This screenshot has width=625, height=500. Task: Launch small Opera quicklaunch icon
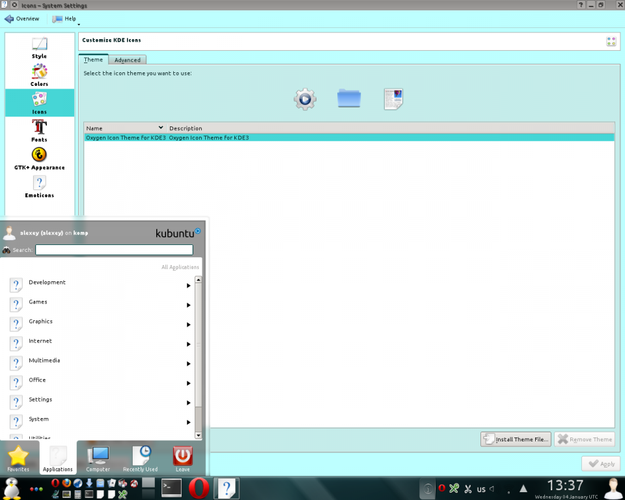point(55,483)
